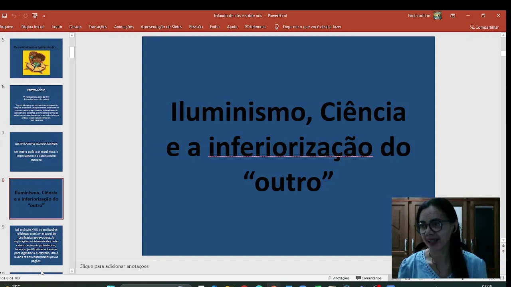Click thumbnail pane scroll down arrow
The width and height of the screenshot is (511, 287).
click(x=72, y=271)
